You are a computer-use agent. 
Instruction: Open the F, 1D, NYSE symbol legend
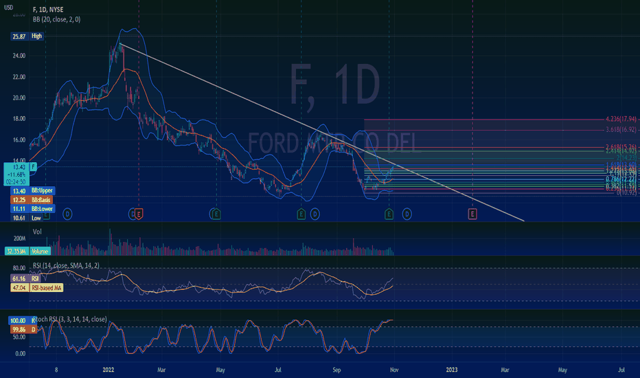[x=48, y=10]
